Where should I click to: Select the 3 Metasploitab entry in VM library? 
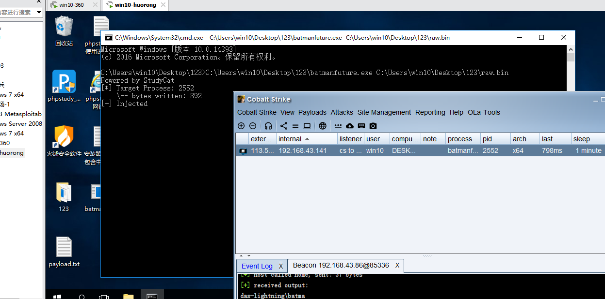click(20, 114)
